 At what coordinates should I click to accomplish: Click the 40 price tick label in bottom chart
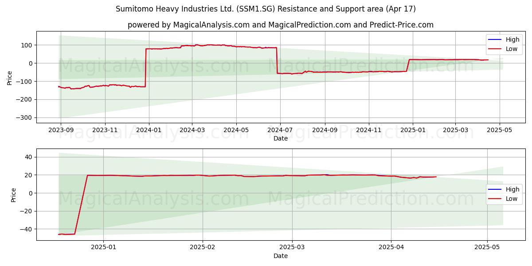pos(29,157)
